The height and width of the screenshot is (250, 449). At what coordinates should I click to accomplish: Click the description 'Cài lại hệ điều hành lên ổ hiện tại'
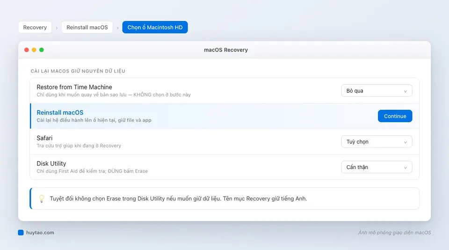point(76,120)
